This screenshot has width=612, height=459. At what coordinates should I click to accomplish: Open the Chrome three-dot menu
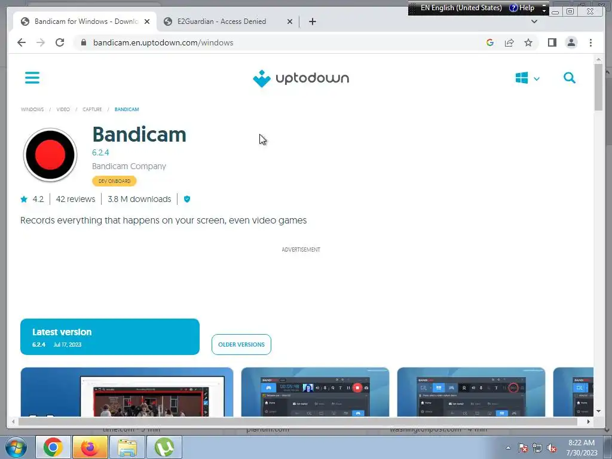click(590, 42)
